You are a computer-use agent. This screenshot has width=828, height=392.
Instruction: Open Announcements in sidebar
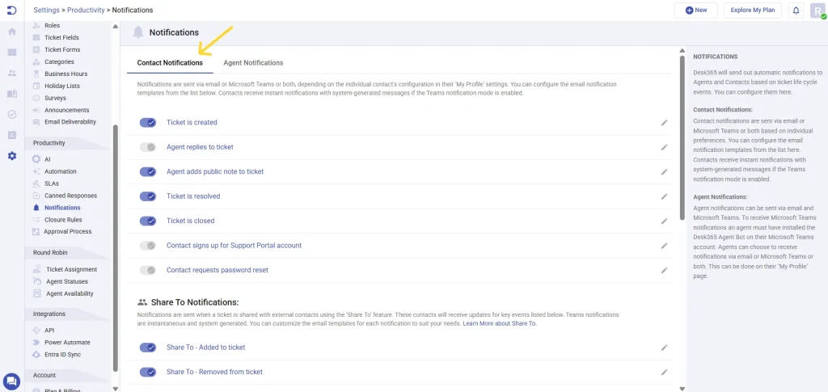tap(66, 110)
